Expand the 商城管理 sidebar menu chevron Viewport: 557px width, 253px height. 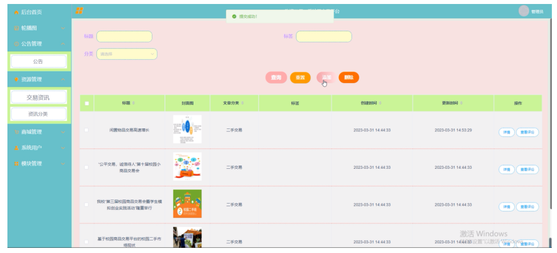coord(63,132)
